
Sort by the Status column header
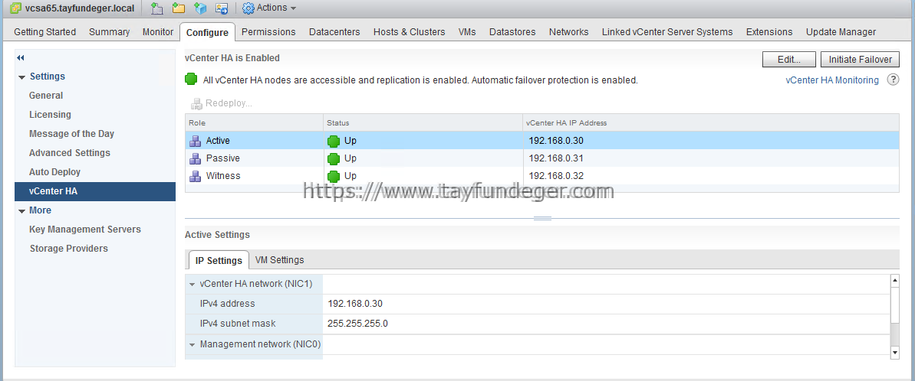click(x=423, y=122)
